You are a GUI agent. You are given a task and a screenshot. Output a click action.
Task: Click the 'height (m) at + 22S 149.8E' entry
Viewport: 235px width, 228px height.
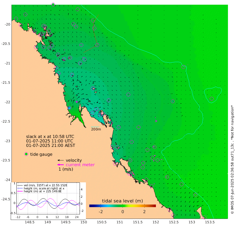[43, 191]
